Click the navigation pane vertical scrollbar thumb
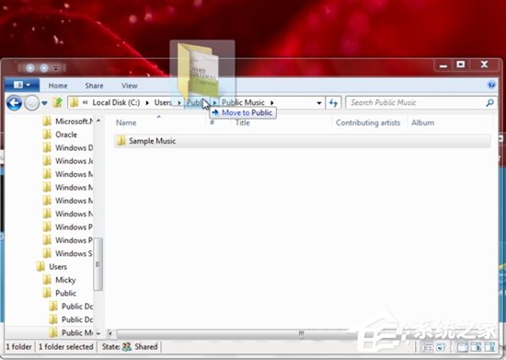 click(98, 264)
